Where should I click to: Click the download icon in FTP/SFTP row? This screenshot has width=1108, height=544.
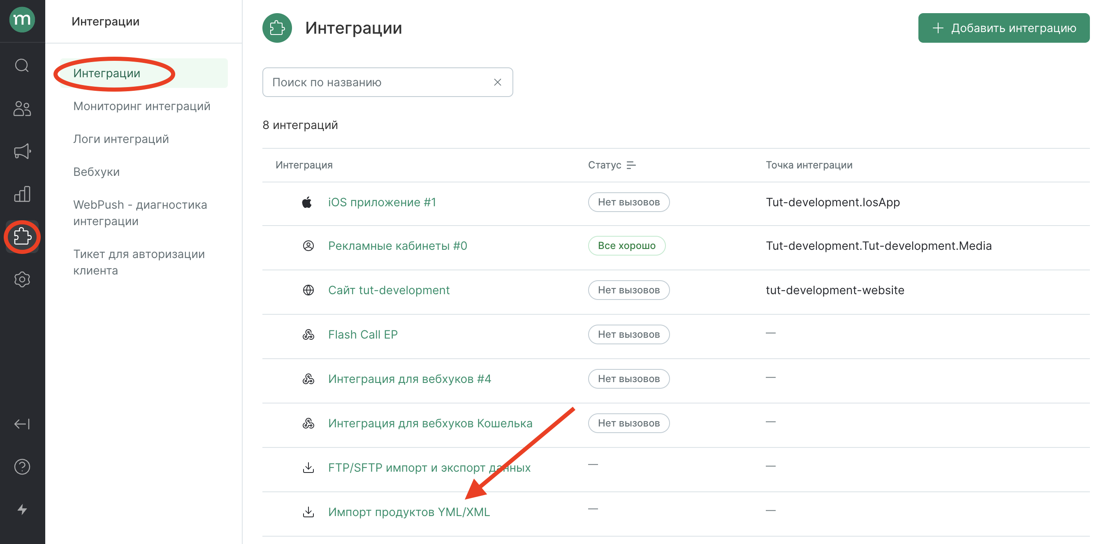(308, 468)
